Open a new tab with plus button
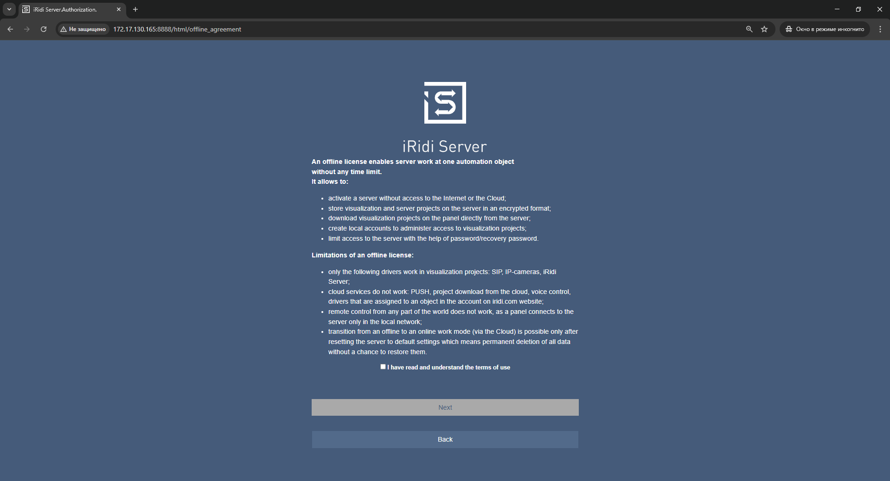The height and width of the screenshot is (481, 890). pos(135,9)
